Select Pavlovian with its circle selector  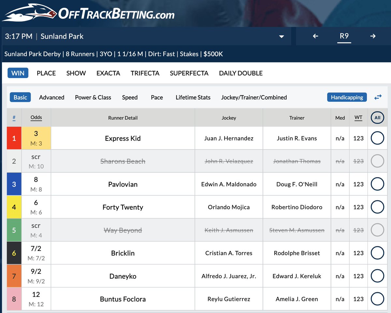tap(377, 184)
